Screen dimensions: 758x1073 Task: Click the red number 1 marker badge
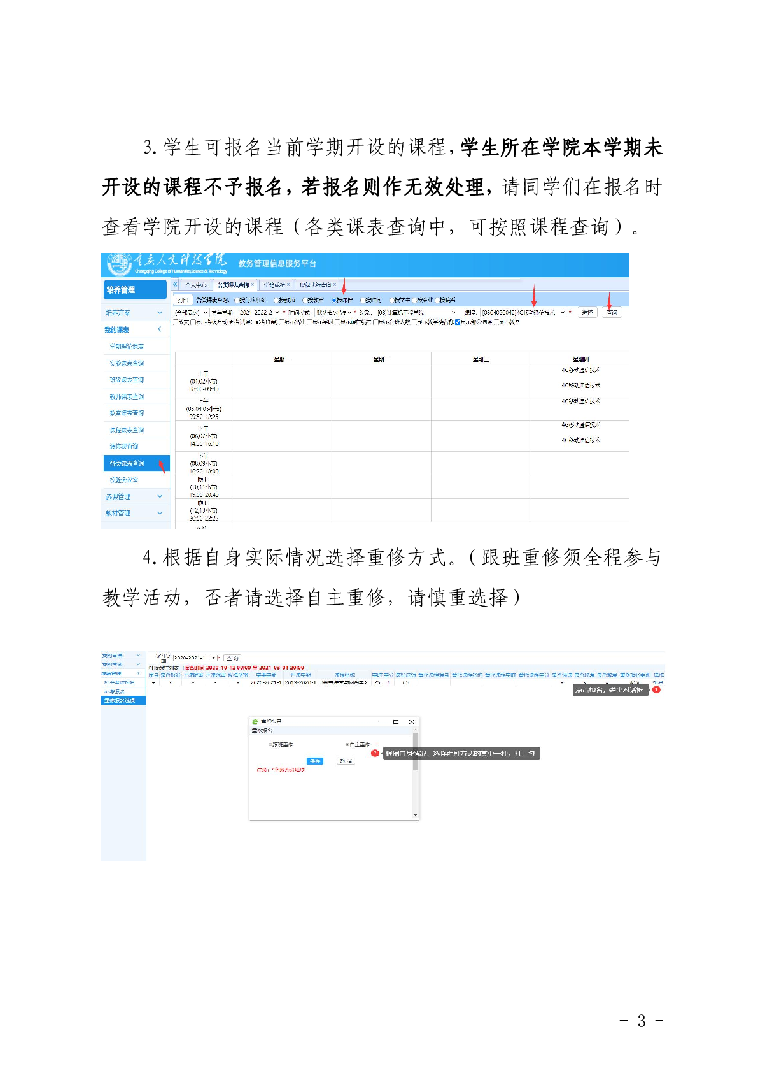(x=656, y=689)
